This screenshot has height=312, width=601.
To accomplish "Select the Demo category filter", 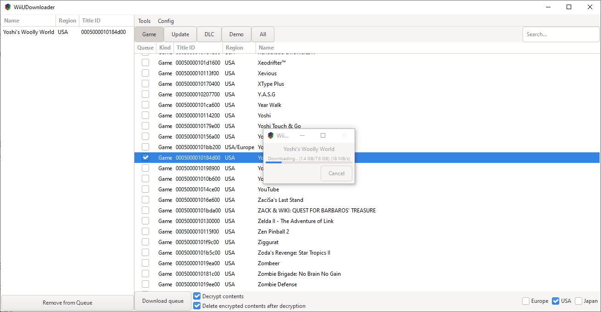I will (236, 34).
